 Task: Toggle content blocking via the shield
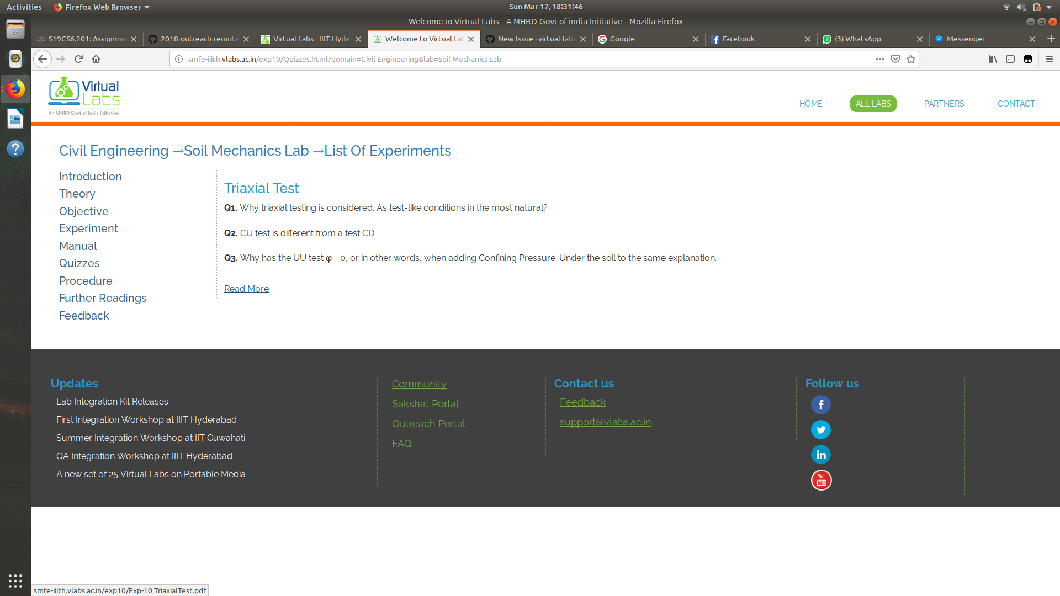895,59
